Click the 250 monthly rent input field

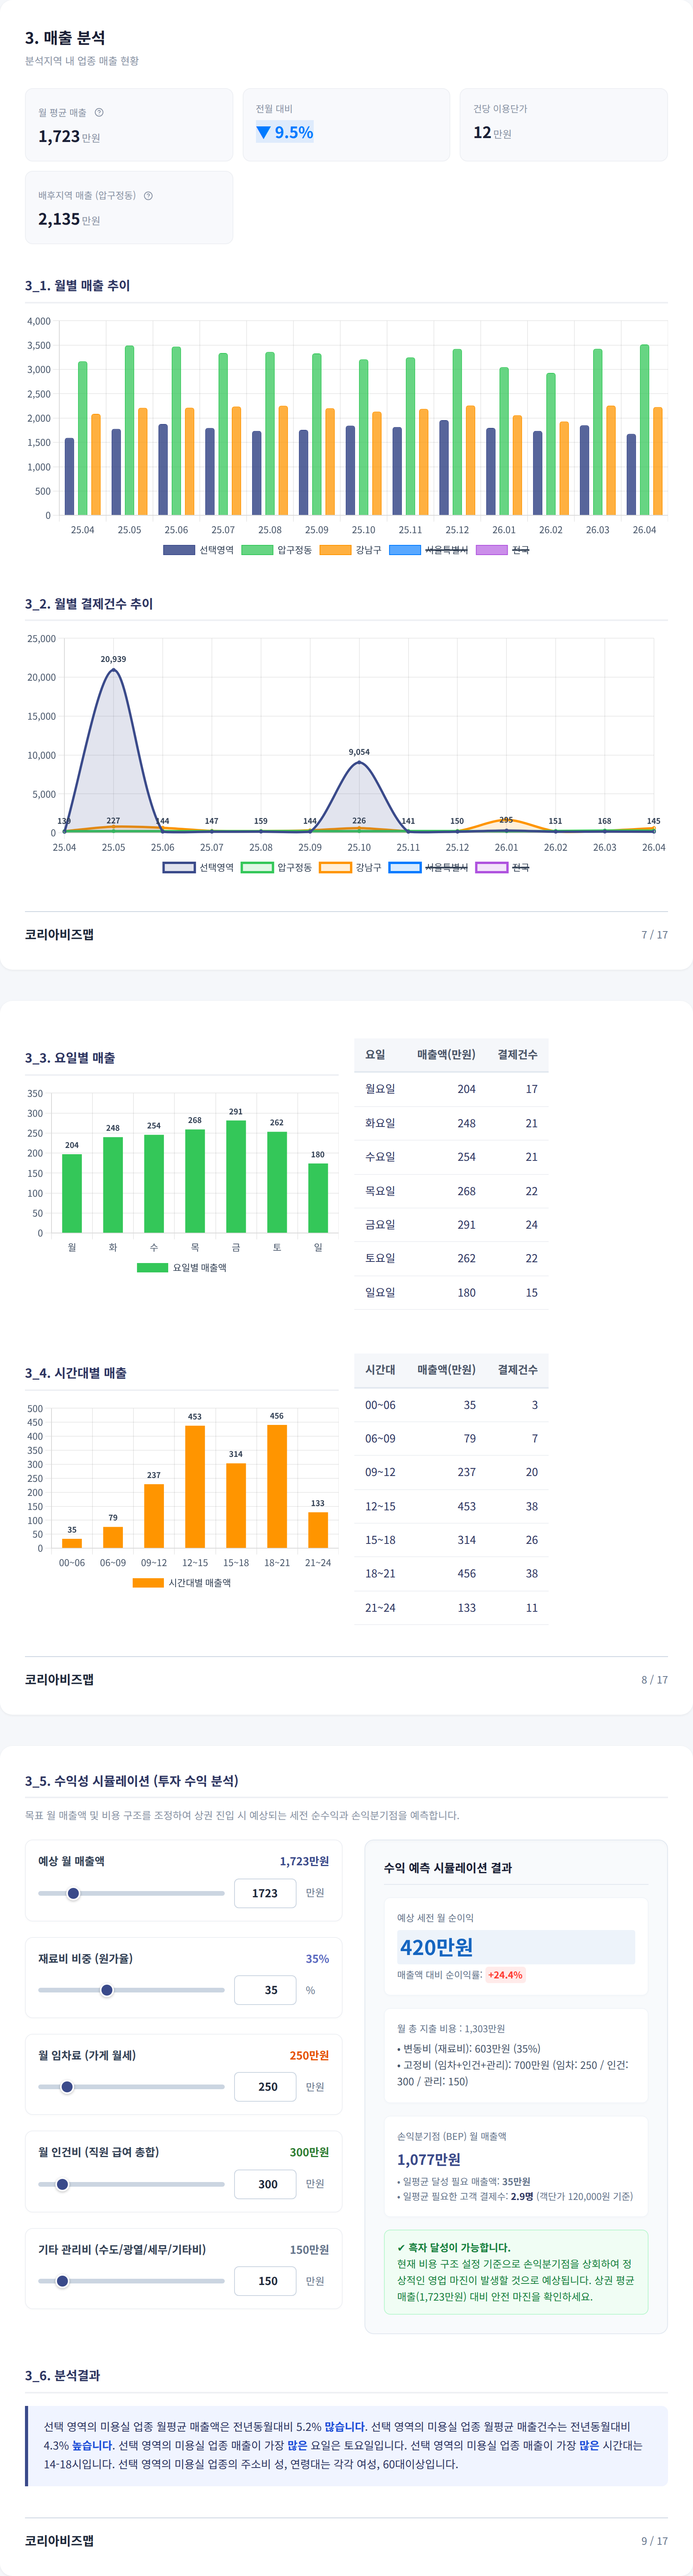265,2087
